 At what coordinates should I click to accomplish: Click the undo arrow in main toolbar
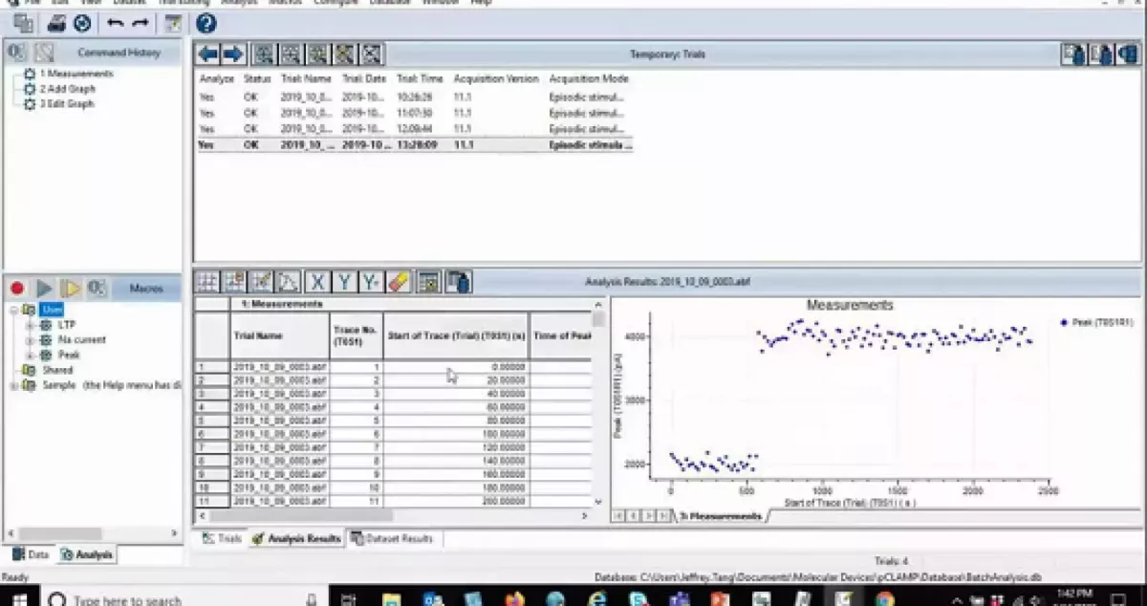(x=115, y=24)
